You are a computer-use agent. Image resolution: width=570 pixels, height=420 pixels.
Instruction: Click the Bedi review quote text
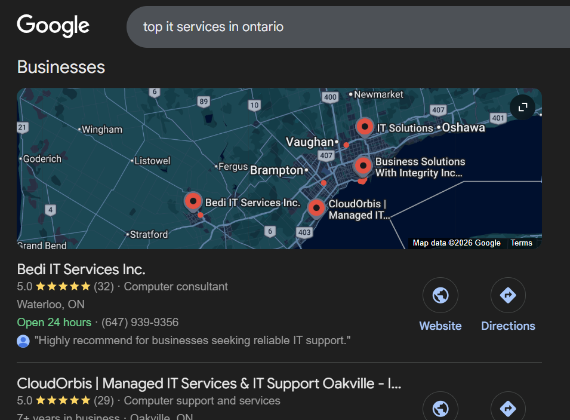[x=192, y=341]
